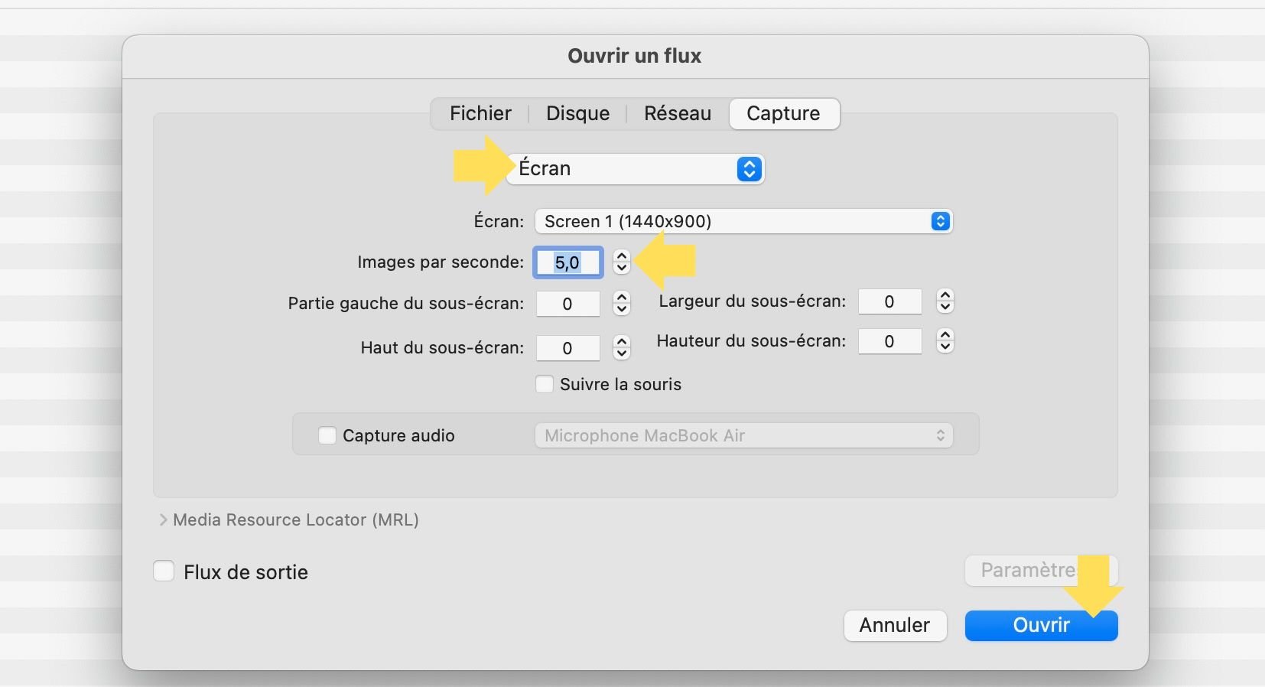Viewport: 1265px width, 687px height.
Task: Click the Partie gauche du sous-écran stepper
Action: click(x=622, y=304)
